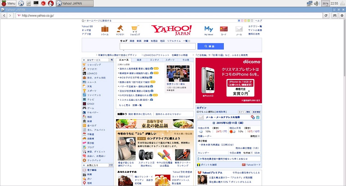Open 占い in the favorites list
This screenshot has width=346, height=186.
pyautogui.click(x=89, y=179)
